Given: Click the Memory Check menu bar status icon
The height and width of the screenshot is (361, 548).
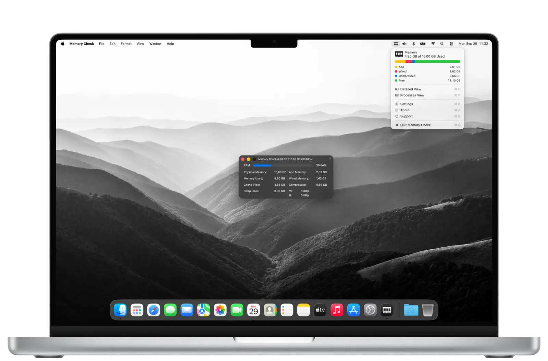Looking at the screenshot, I should pyautogui.click(x=396, y=44).
